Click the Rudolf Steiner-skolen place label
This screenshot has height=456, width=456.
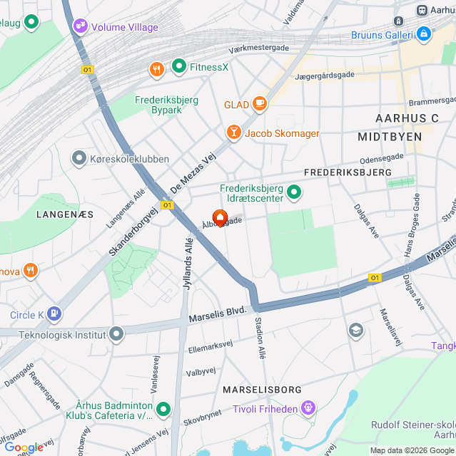click(x=413, y=430)
